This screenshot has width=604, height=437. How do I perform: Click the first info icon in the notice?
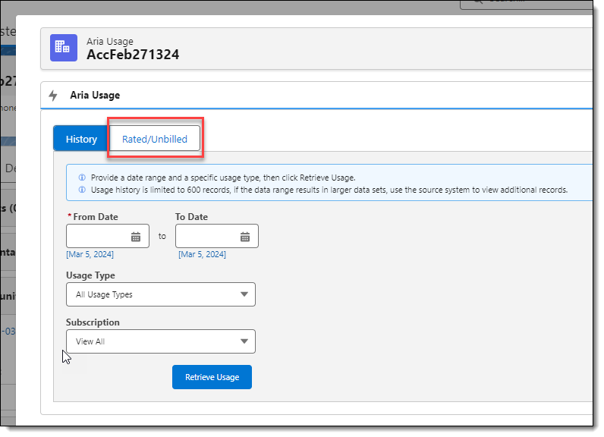point(82,178)
